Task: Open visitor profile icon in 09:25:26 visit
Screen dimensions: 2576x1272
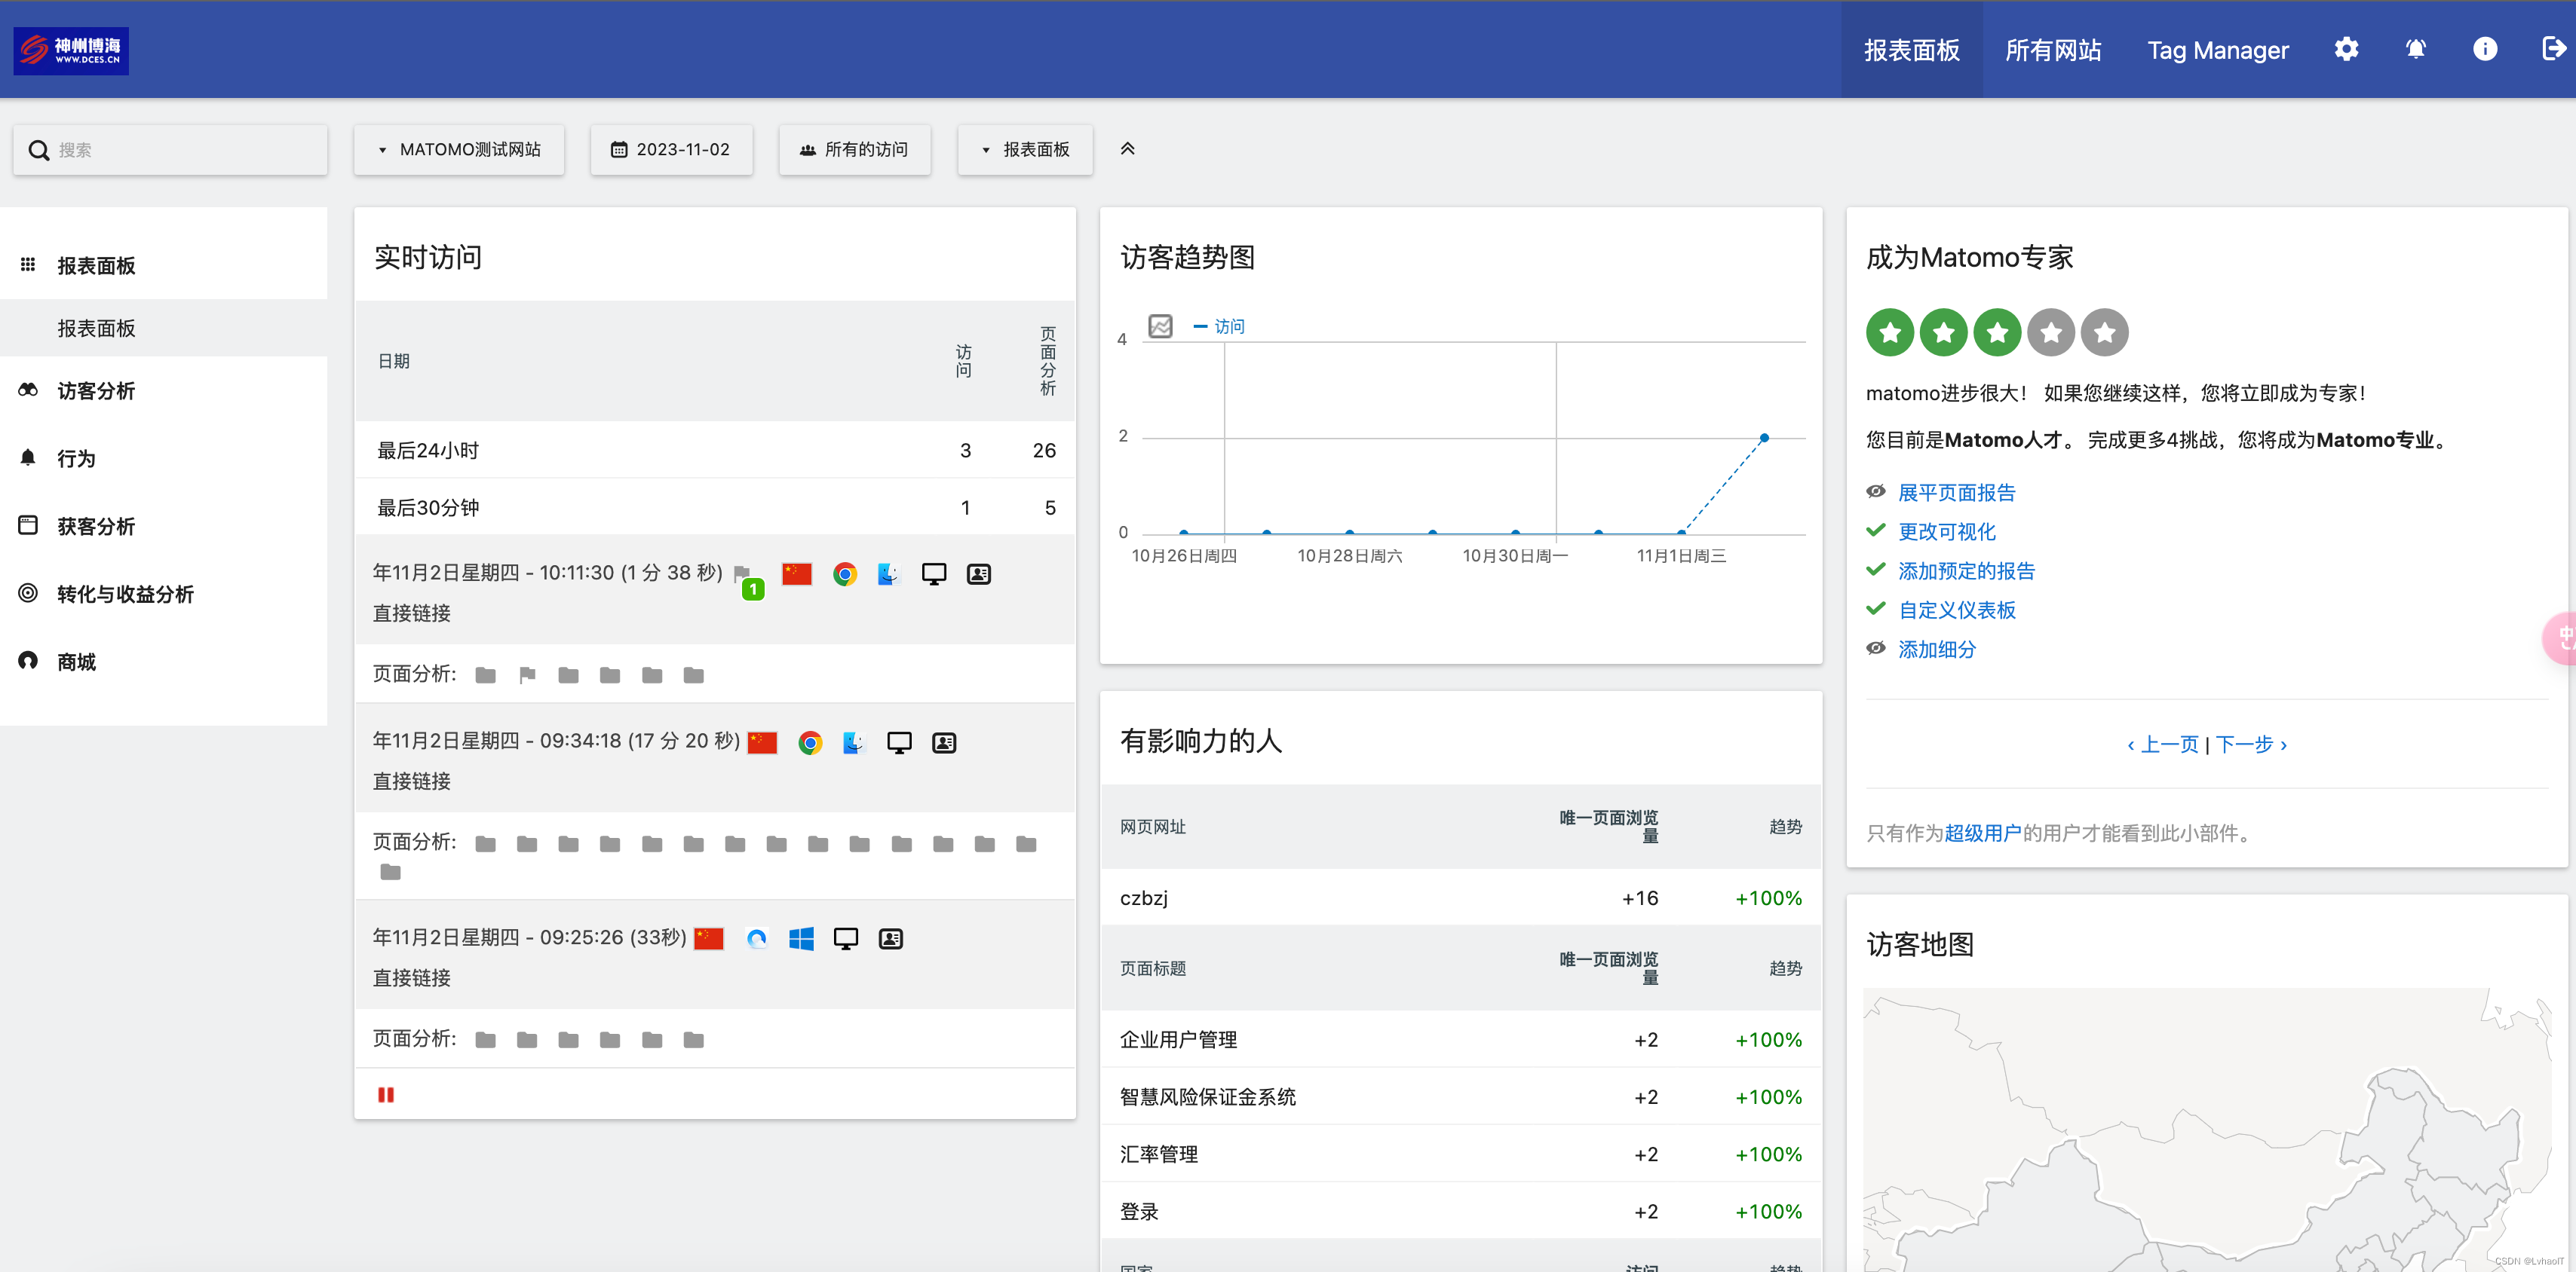Action: (891, 938)
